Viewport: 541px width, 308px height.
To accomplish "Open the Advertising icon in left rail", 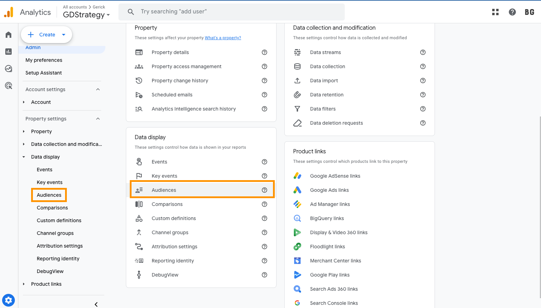I will pyautogui.click(x=8, y=85).
